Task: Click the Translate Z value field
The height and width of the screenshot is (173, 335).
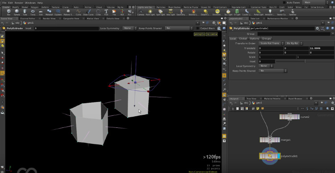Action: tap(322, 48)
